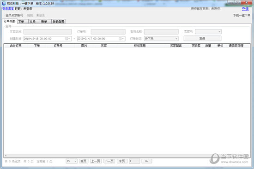Click the 请卖家处理 column header
Viewport: 254px width, 169px height.
click(x=236, y=46)
